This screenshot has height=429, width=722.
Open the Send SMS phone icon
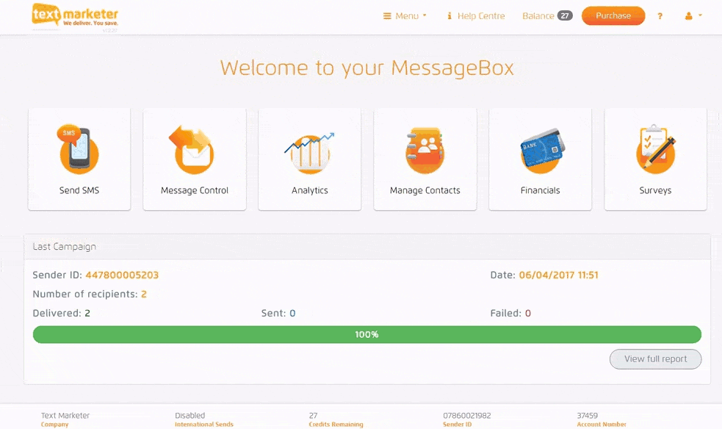(79, 149)
